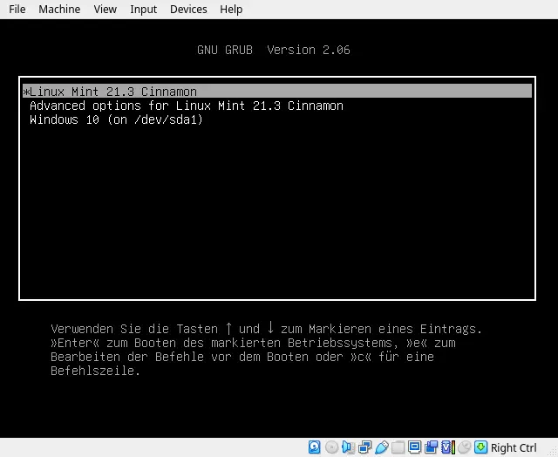
Task: Click the optical disc drive status icon
Action: (x=331, y=447)
